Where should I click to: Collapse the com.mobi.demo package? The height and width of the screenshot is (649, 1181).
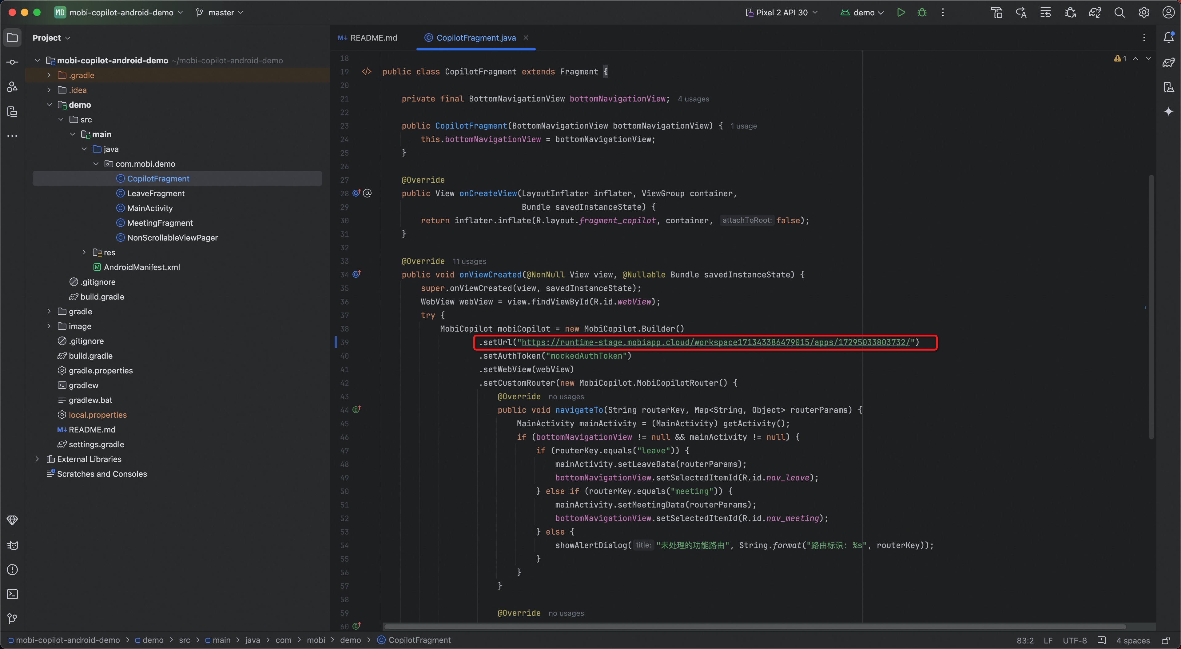(96, 164)
